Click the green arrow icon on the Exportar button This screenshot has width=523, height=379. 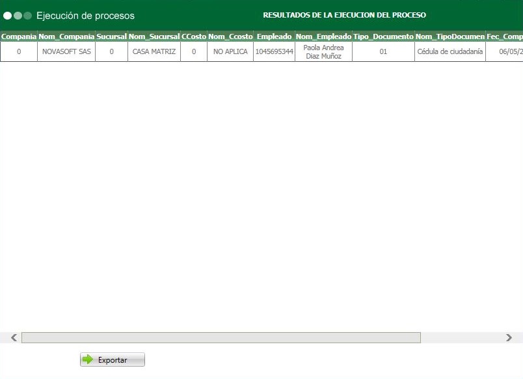pos(87,359)
